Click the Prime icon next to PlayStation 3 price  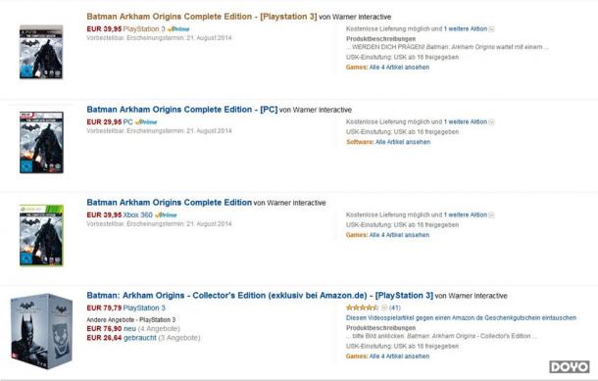[178, 29]
